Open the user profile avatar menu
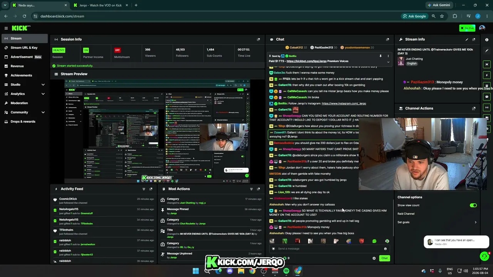Image resolution: width=493 pixels, height=277 pixels. pos(482,28)
